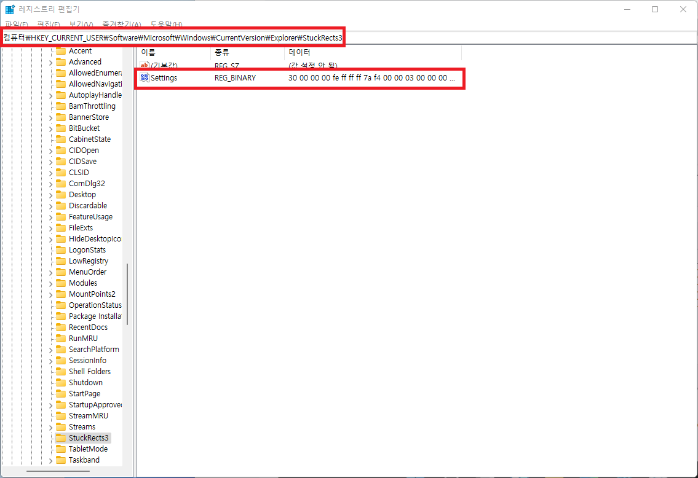Click the LowRegistry folder icon
The width and height of the screenshot is (698, 478).
click(x=60, y=261)
